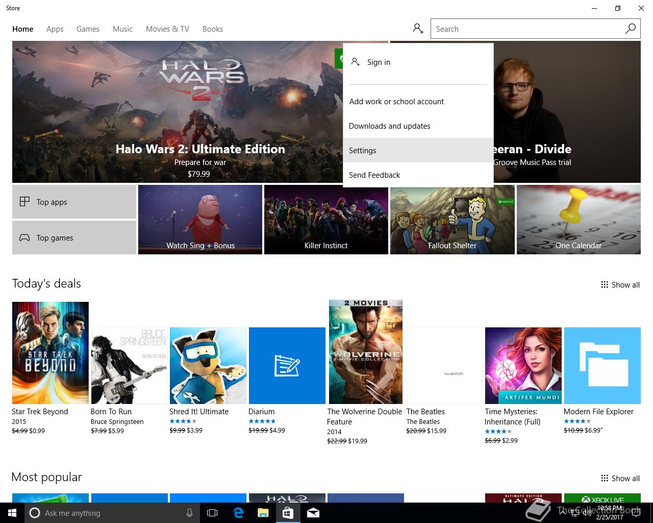The width and height of the screenshot is (653, 523).
Task: Click the Diarium title text
Action: (x=261, y=412)
